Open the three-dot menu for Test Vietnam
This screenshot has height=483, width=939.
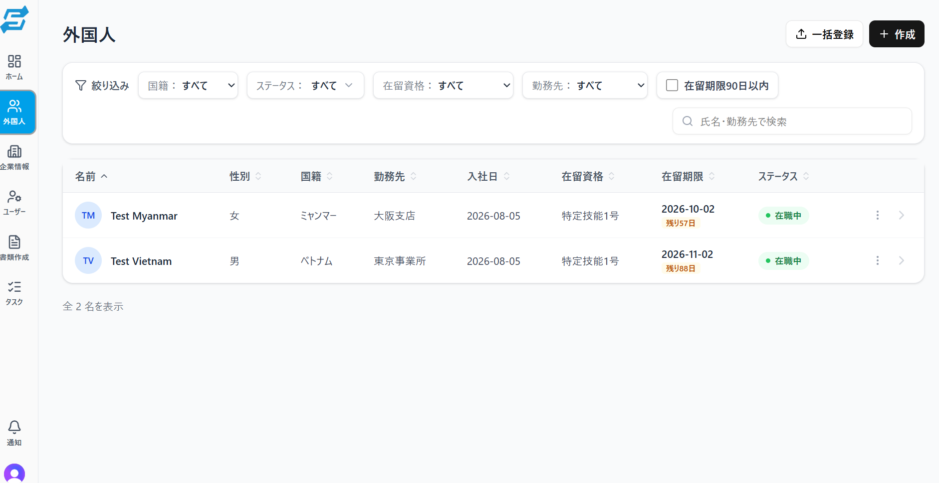coord(878,260)
